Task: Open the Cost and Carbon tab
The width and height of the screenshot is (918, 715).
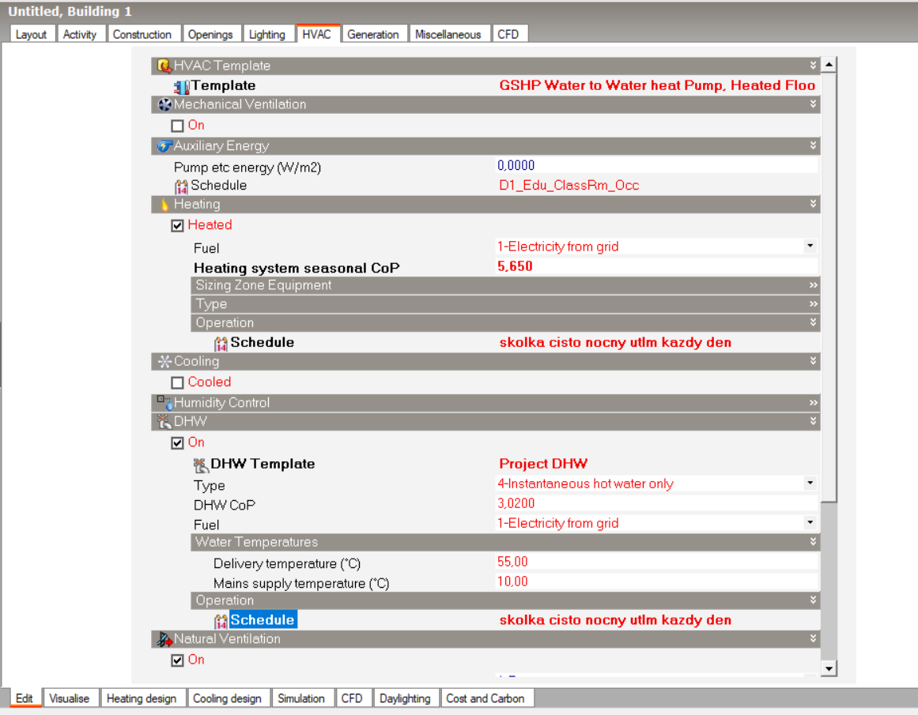Action: (486, 698)
